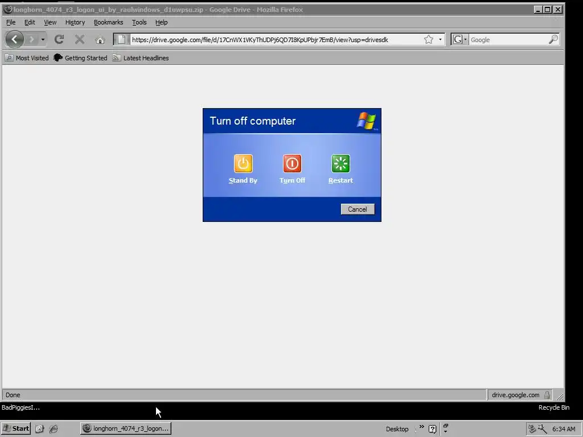Click the Google search input box

pyautogui.click(x=508, y=40)
